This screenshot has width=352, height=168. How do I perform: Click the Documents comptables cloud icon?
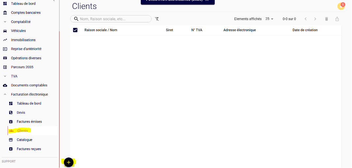[x=5, y=85]
